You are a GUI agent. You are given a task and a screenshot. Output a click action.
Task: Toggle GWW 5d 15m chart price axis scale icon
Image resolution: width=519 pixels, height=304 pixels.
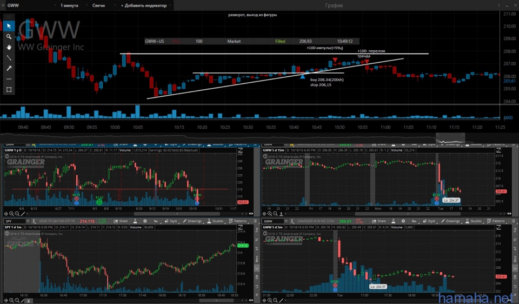(x=498, y=151)
